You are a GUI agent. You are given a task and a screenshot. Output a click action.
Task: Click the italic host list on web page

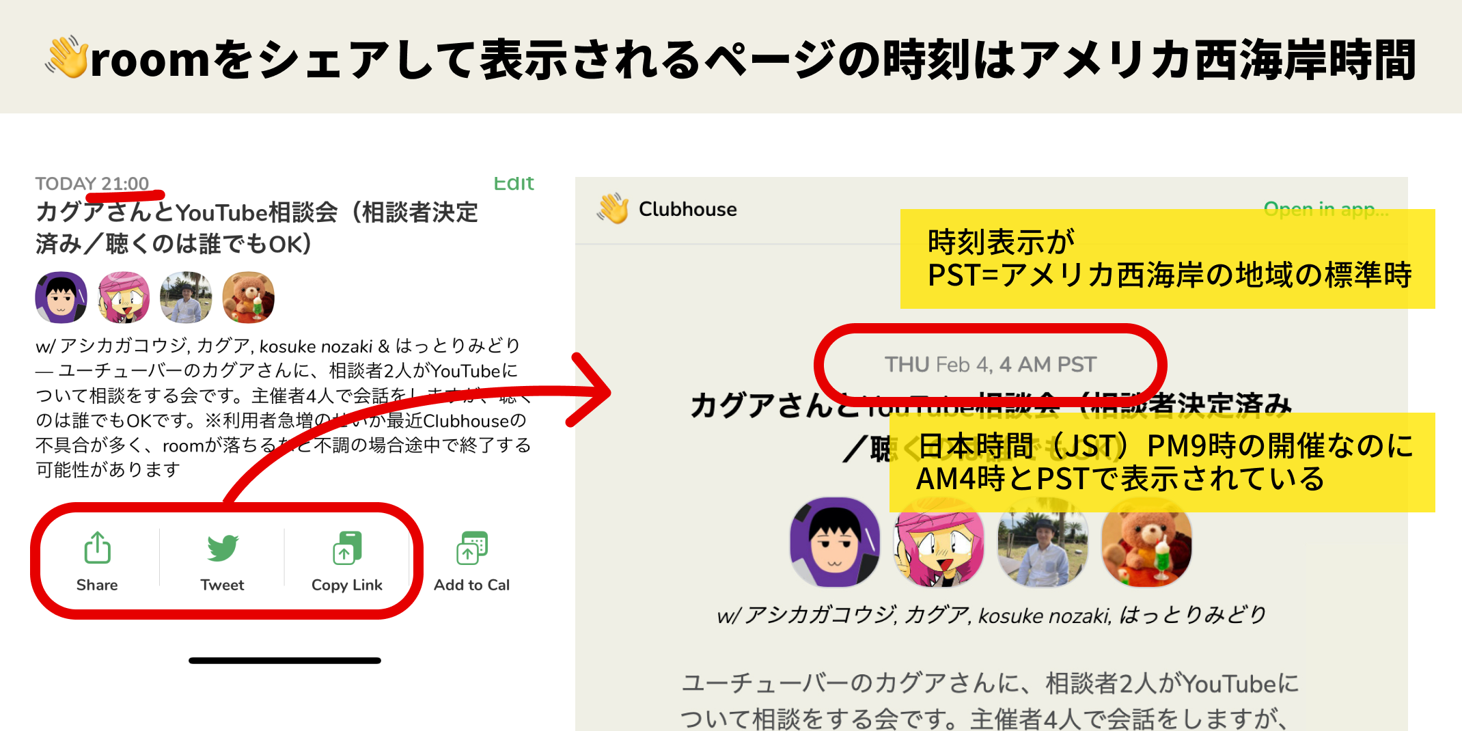(x=991, y=615)
